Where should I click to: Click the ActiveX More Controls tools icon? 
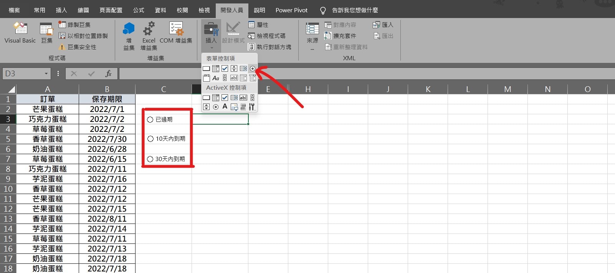click(x=252, y=107)
